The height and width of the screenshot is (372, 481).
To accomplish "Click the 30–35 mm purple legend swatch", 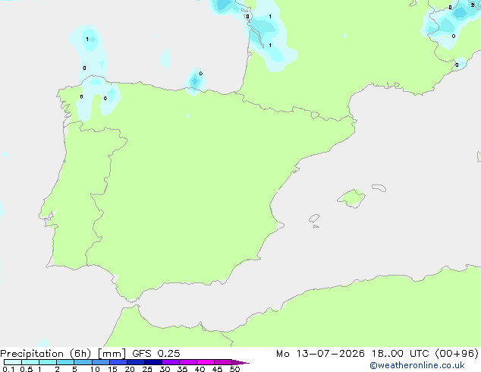I will click(170, 362).
